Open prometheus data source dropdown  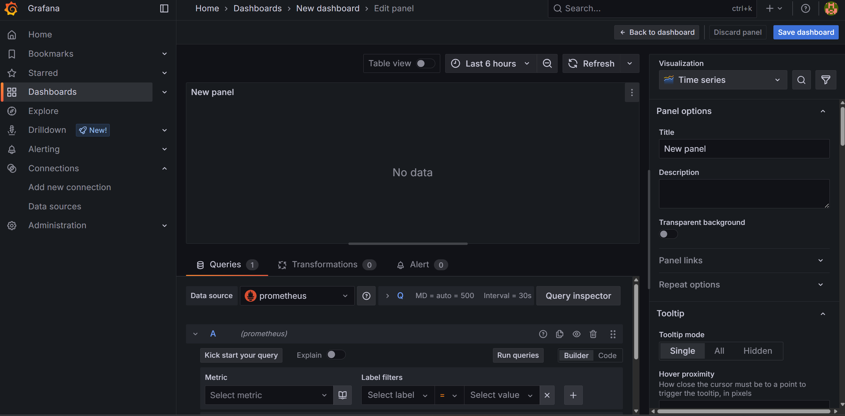(x=297, y=295)
